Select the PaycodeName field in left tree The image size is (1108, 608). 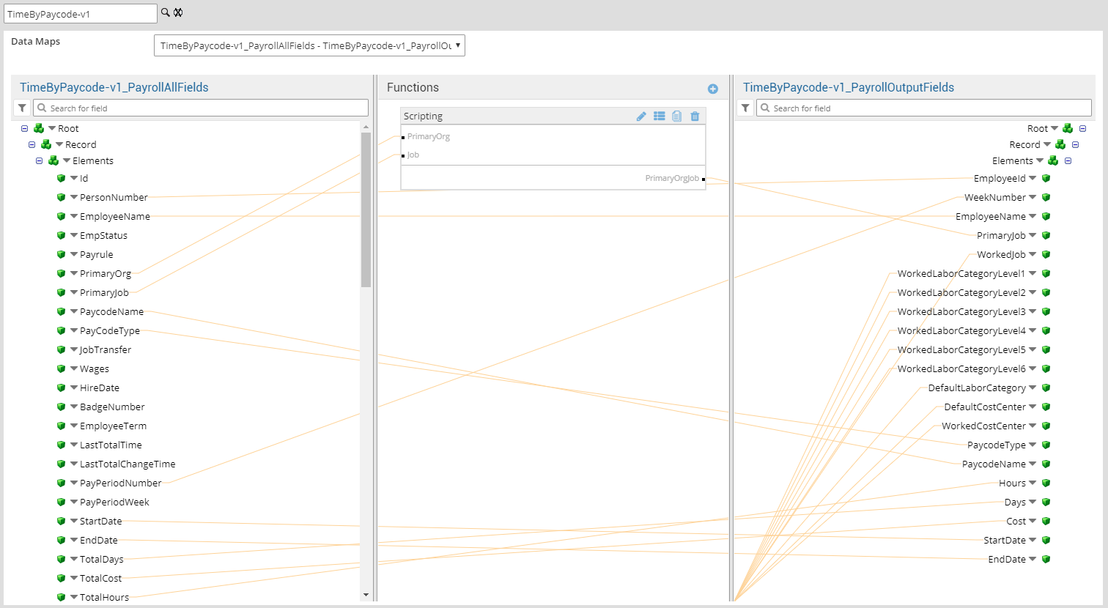pos(111,312)
